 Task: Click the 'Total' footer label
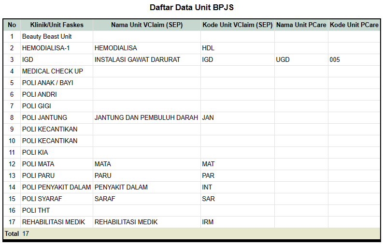(x=12, y=233)
